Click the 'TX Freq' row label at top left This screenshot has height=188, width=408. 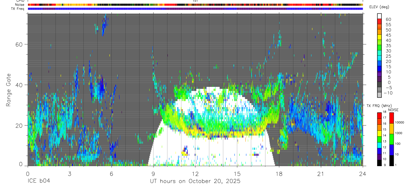tap(18, 8)
